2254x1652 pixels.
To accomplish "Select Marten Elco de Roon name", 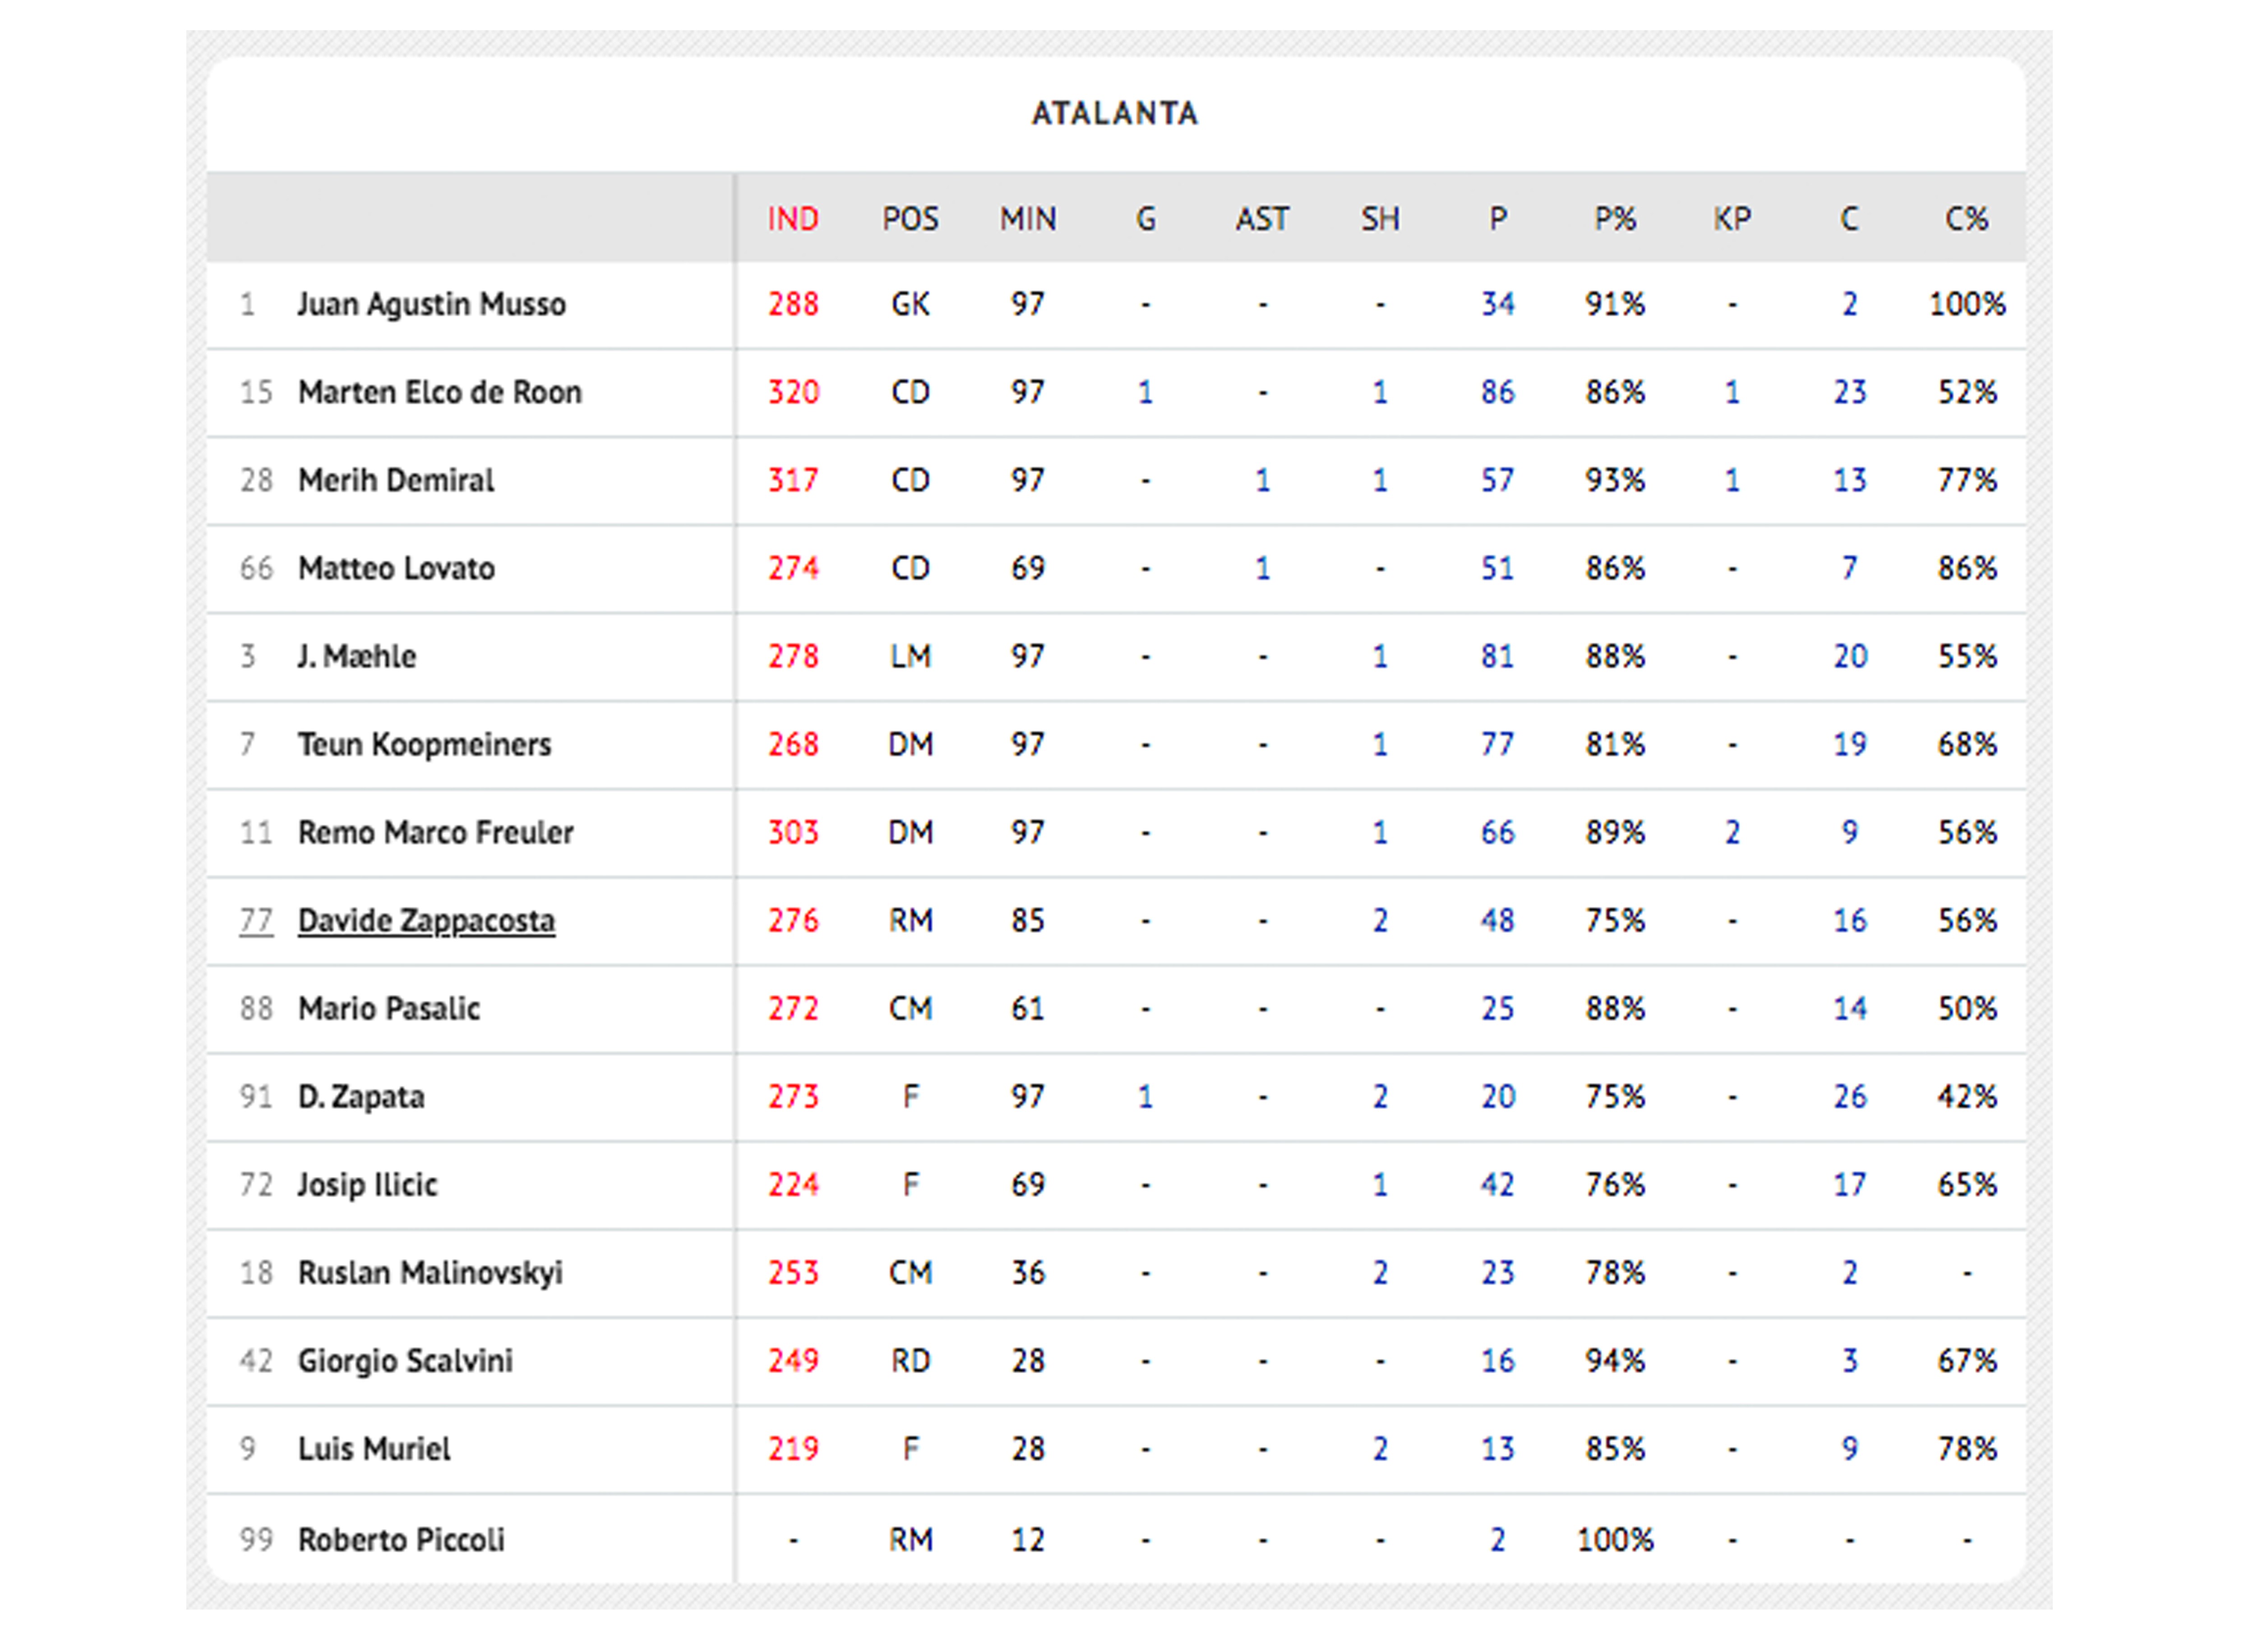I will pyautogui.click(x=440, y=392).
